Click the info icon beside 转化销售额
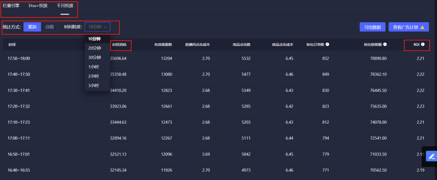 385,44
